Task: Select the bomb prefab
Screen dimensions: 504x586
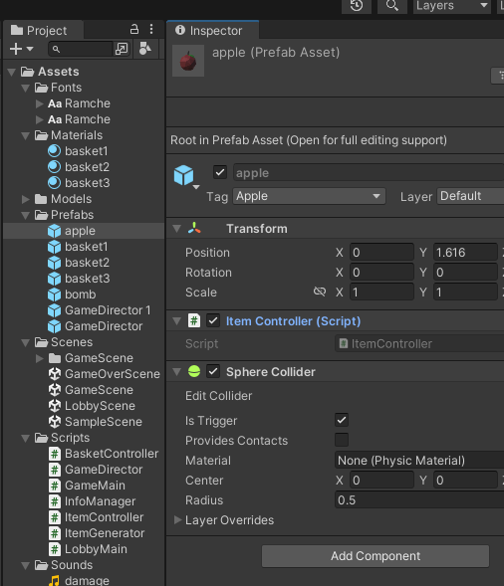Action: point(72,294)
